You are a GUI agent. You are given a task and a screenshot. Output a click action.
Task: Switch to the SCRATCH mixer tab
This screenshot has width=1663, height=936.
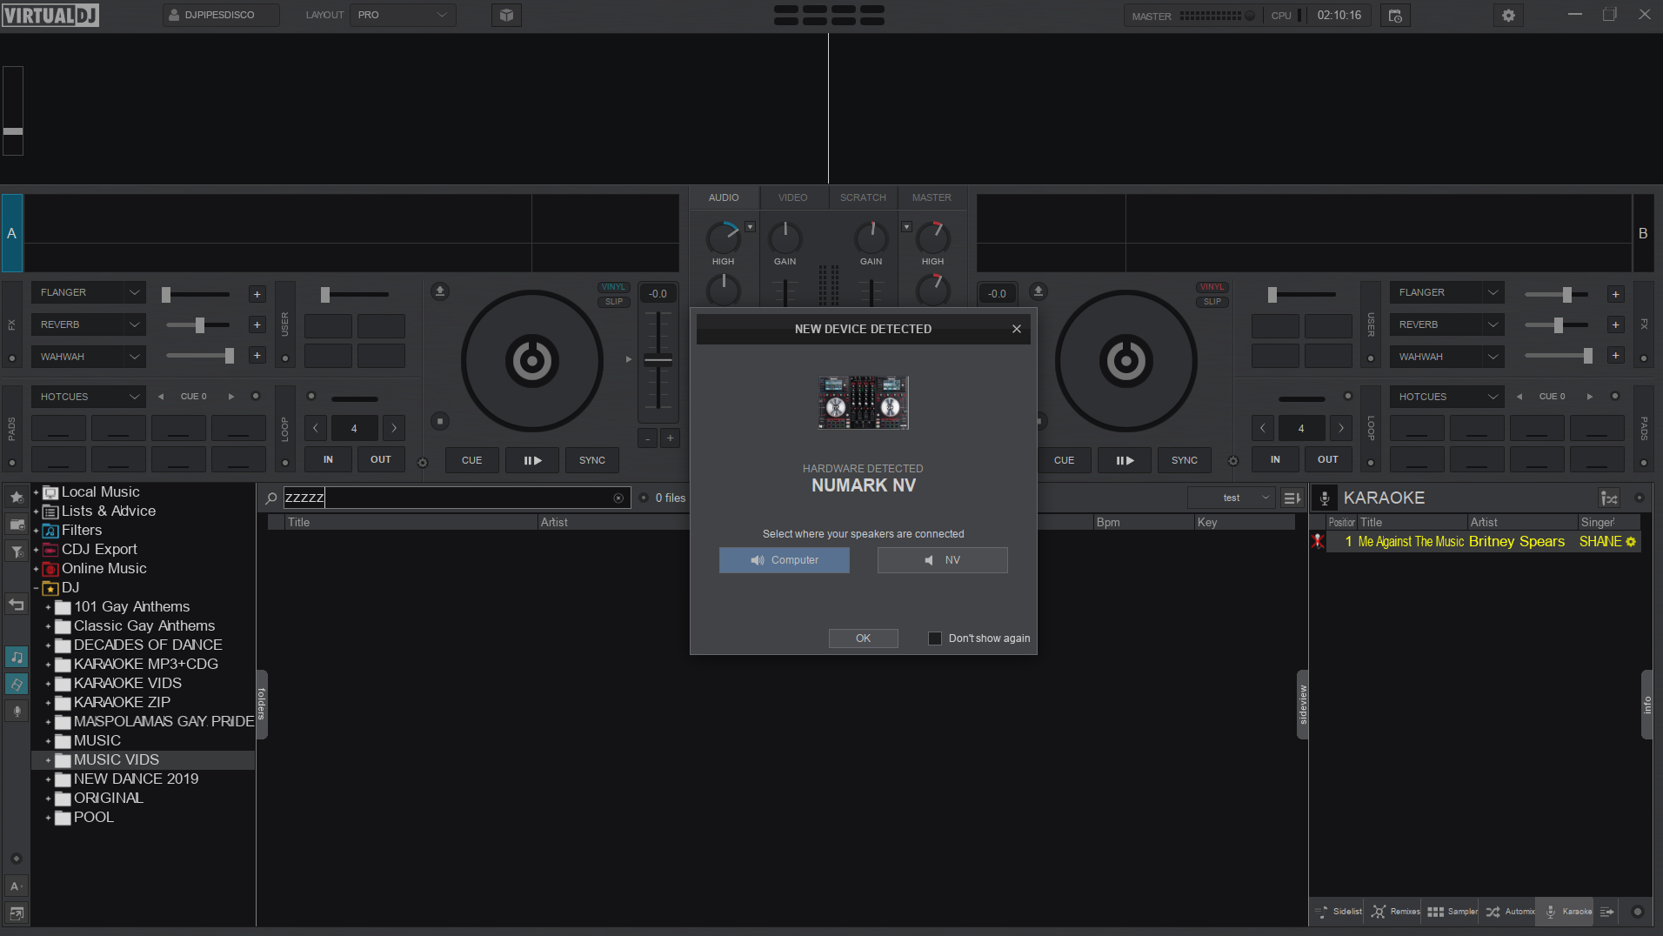[x=863, y=197]
